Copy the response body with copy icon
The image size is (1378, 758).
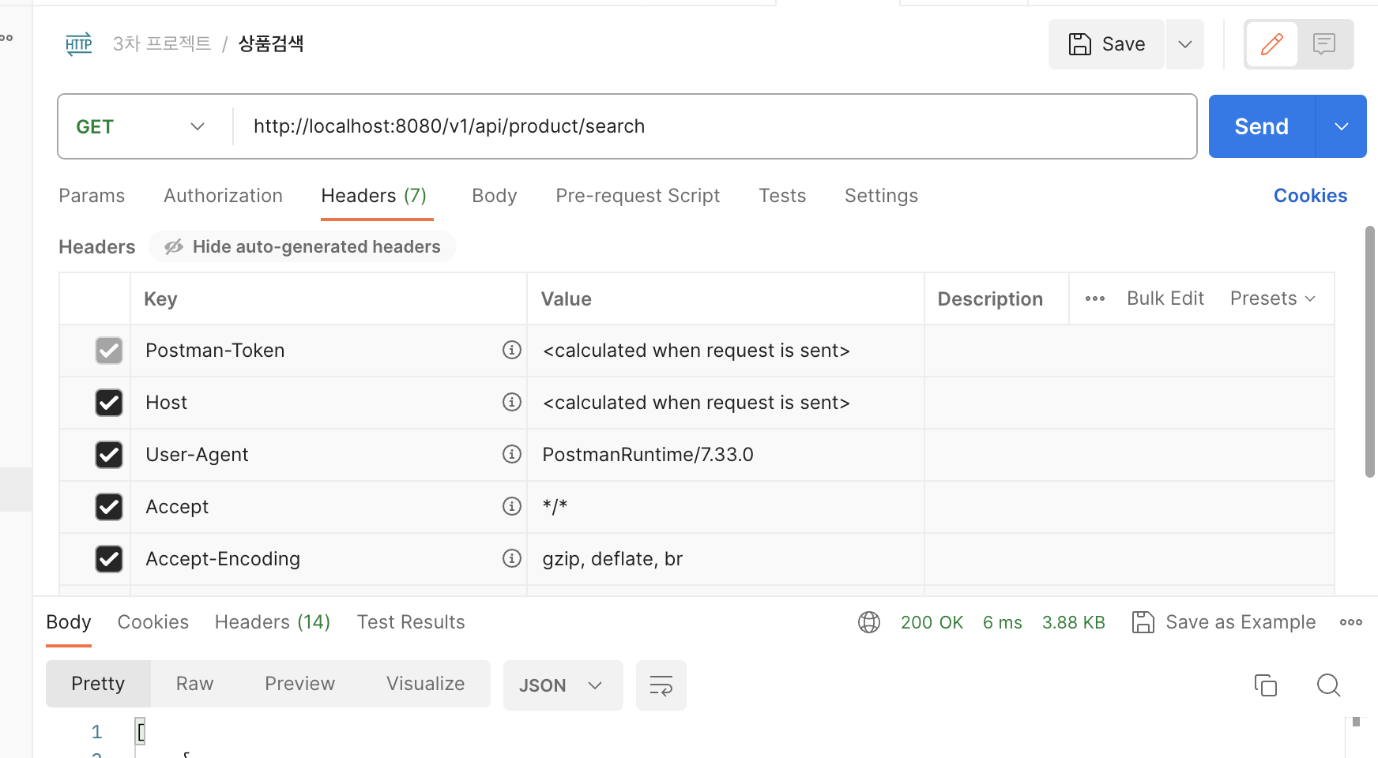(x=1265, y=685)
